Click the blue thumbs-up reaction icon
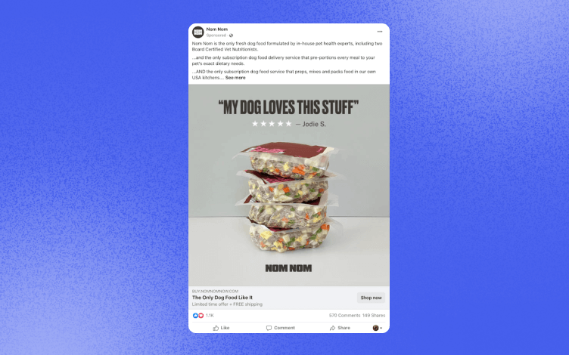Viewport: 569px width, 355px height. pyautogui.click(x=195, y=316)
